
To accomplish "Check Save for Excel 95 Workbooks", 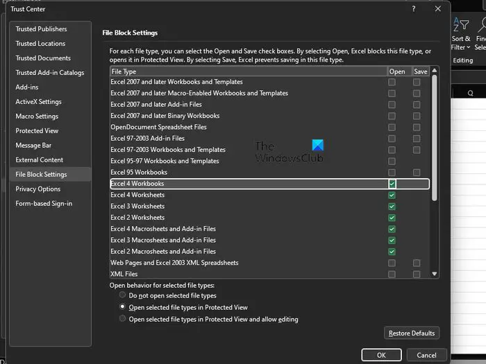I will click(417, 173).
